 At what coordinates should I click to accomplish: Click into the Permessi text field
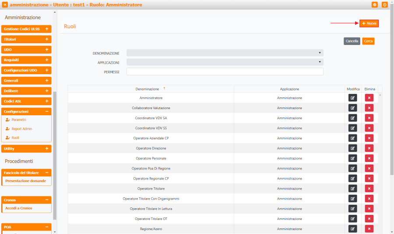[x=225, y=72]
